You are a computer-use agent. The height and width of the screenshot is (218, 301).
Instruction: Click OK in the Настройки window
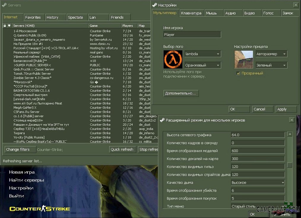click(239, 109)
